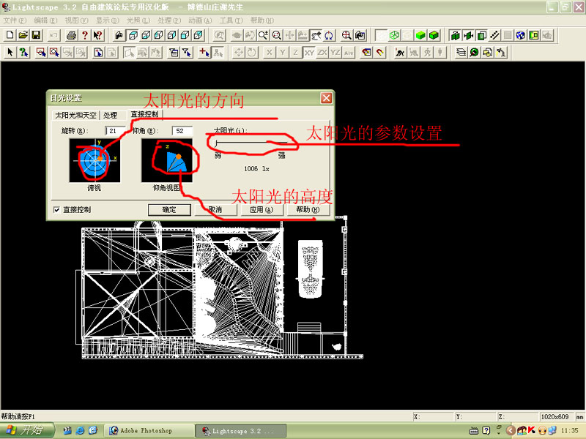586x439 pixels.
Task: Click the zoom extents magnifier with crosshair
Action: point(346,35)
